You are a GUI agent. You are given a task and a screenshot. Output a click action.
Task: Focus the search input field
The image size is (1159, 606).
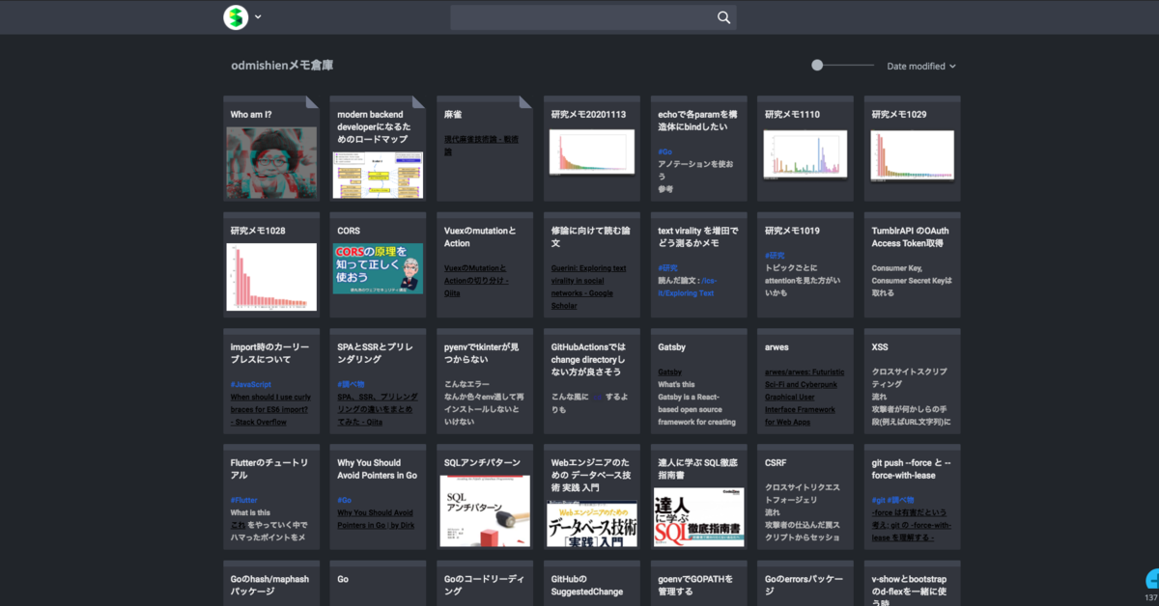pos(593,17)
